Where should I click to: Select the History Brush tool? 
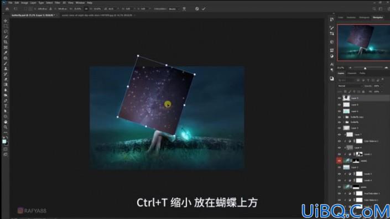6,74
